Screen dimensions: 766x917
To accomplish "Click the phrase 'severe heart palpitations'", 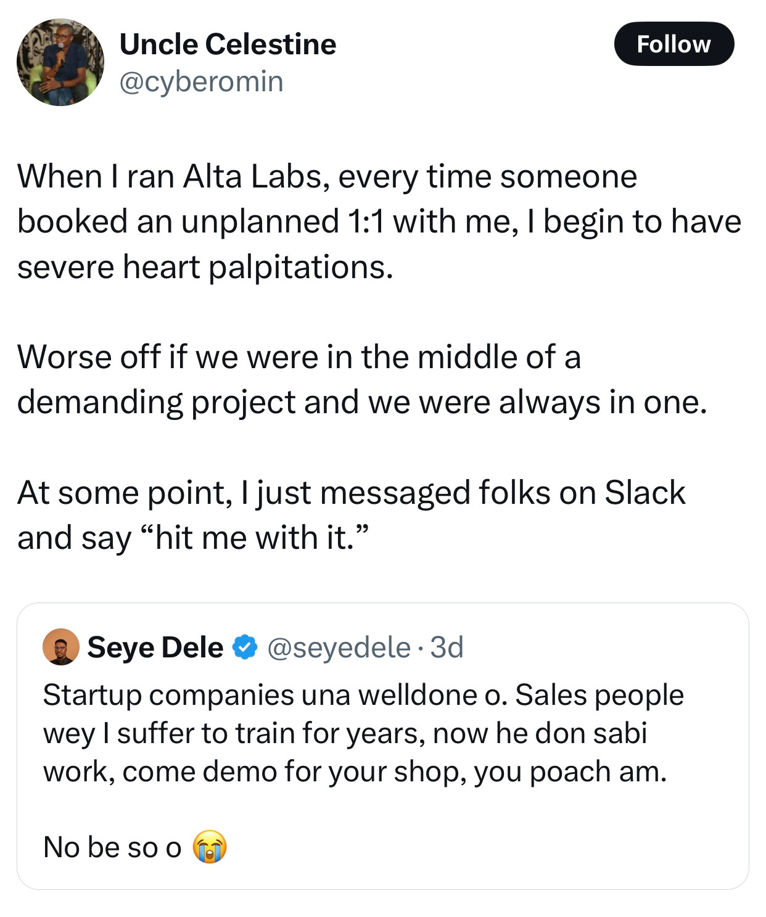I will 205,267.
